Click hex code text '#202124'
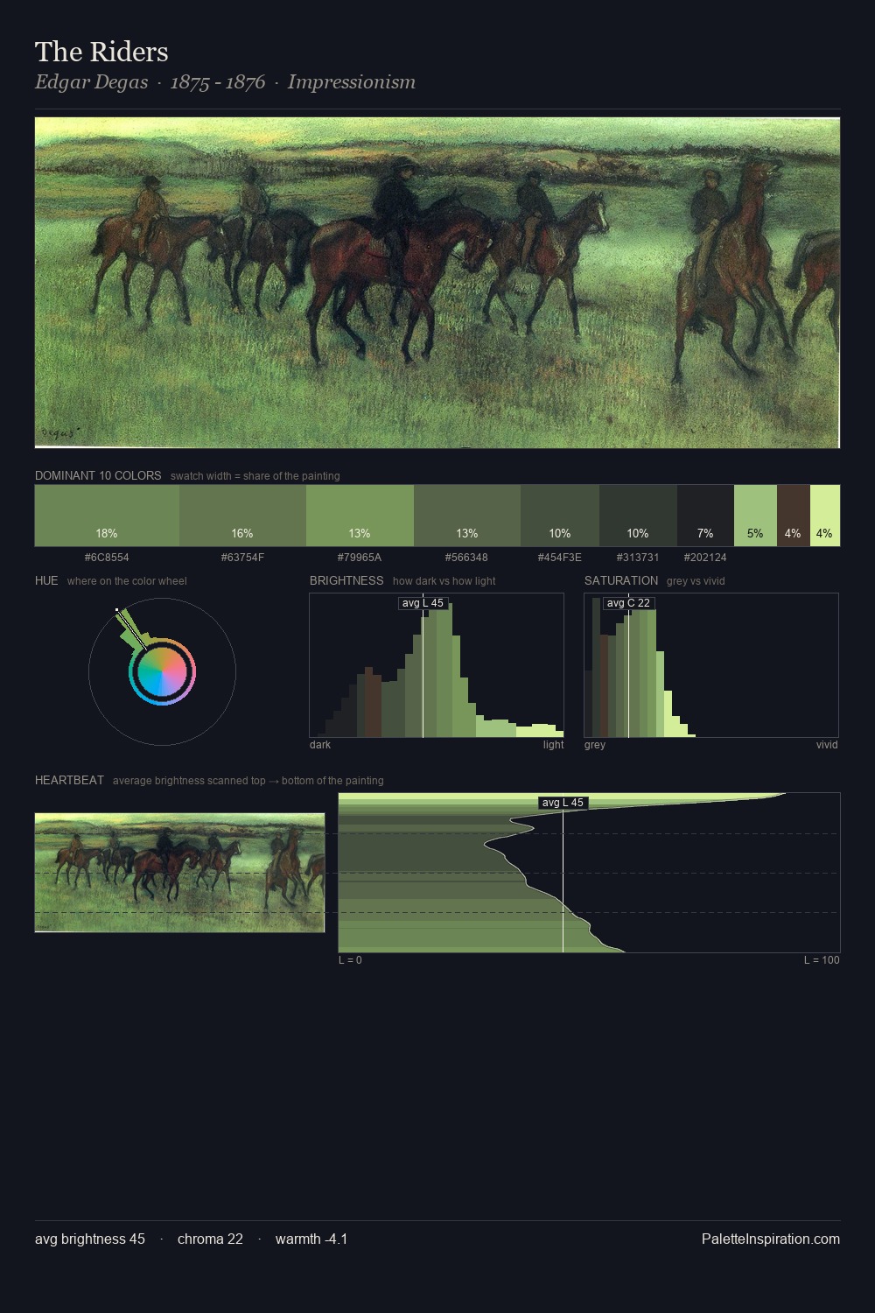 point(705,558)
